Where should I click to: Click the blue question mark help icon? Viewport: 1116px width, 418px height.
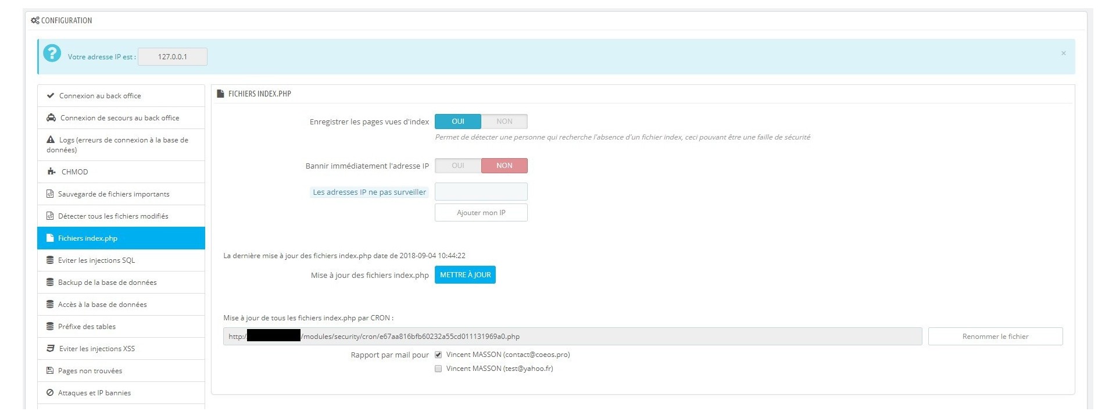tap(52, 53)
